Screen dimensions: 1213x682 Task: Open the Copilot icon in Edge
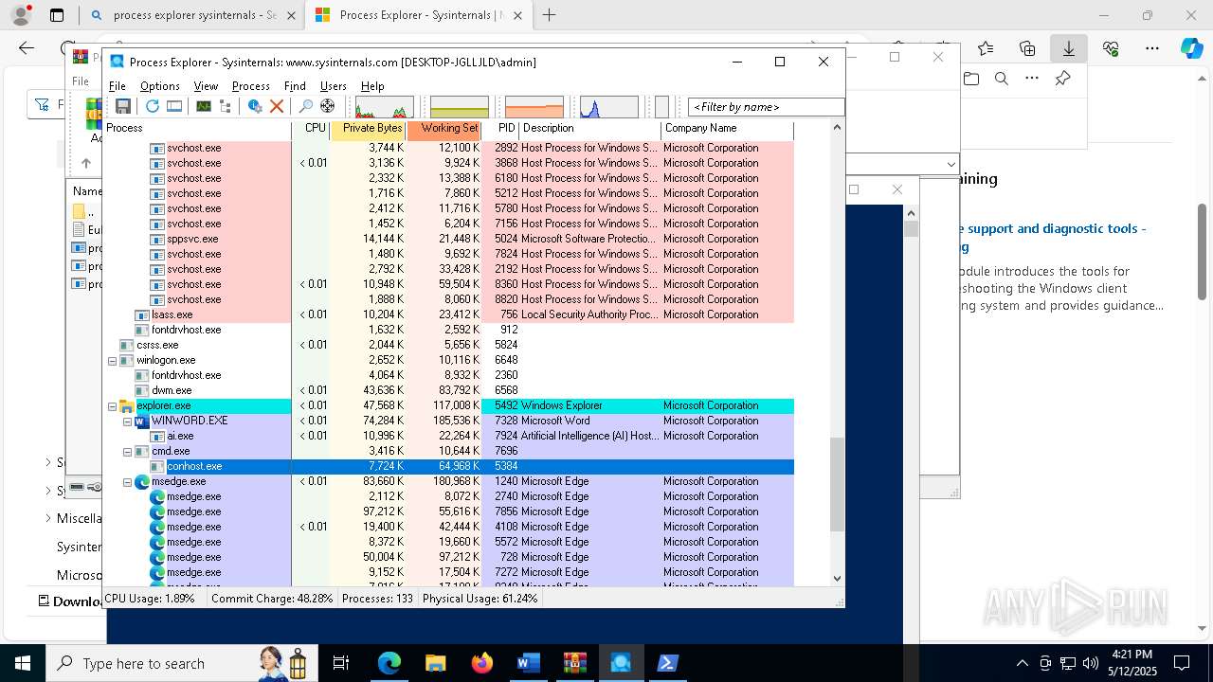coord(1192,48)
